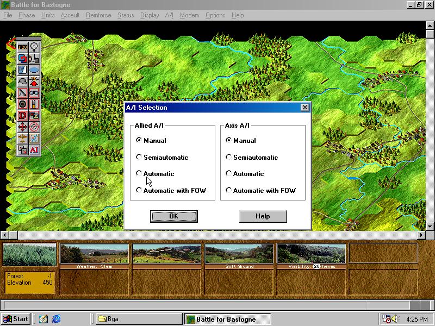This screenshot has height=326, width=435.
Task: Click the 1:20 scale toolbar icon
Action: coord(23,47)
